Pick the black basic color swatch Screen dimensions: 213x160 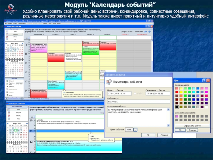pyautogui.click(x=176, y=107)
